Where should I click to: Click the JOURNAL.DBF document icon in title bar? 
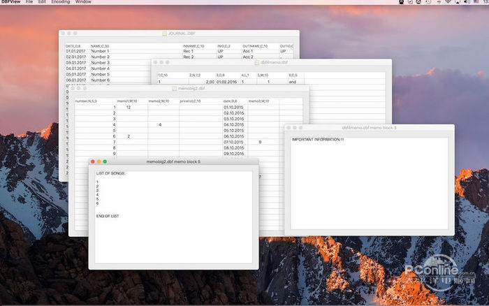[164, 34]
